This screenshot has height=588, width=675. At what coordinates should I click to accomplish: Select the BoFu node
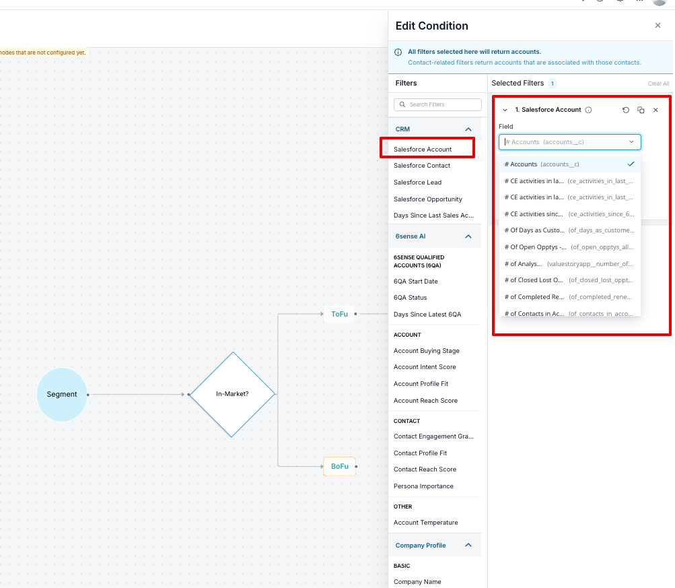[x=339, y=466]
